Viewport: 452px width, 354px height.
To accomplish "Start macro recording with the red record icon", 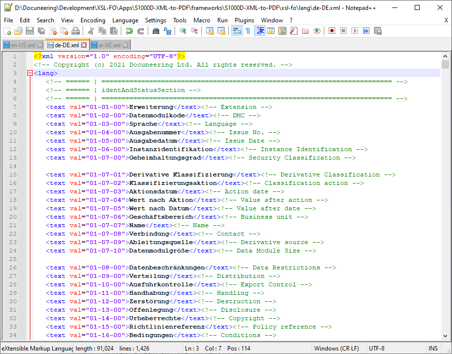I will coord(332,31).
